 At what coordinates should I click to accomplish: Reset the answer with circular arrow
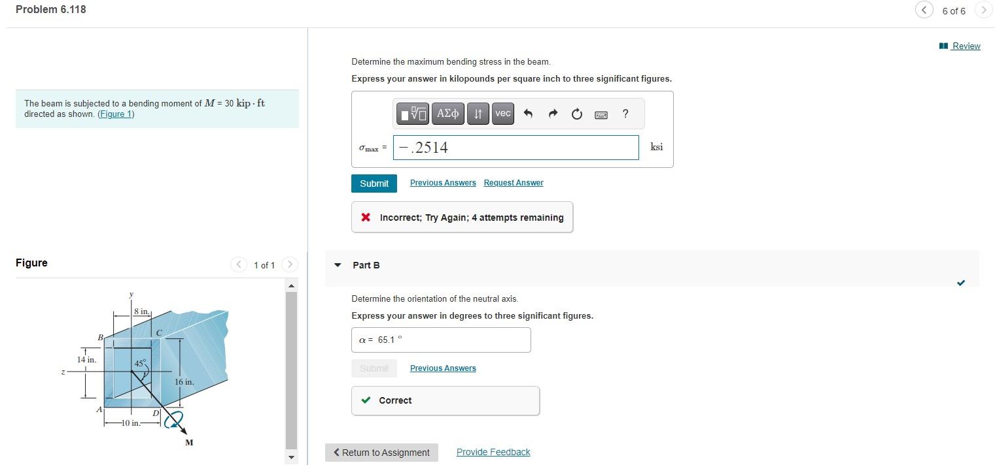point(576,114)
